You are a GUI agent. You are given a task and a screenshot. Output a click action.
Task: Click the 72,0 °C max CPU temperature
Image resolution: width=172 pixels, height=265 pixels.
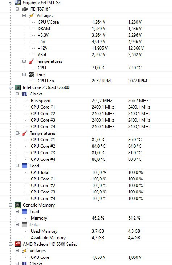pos(135,68)
